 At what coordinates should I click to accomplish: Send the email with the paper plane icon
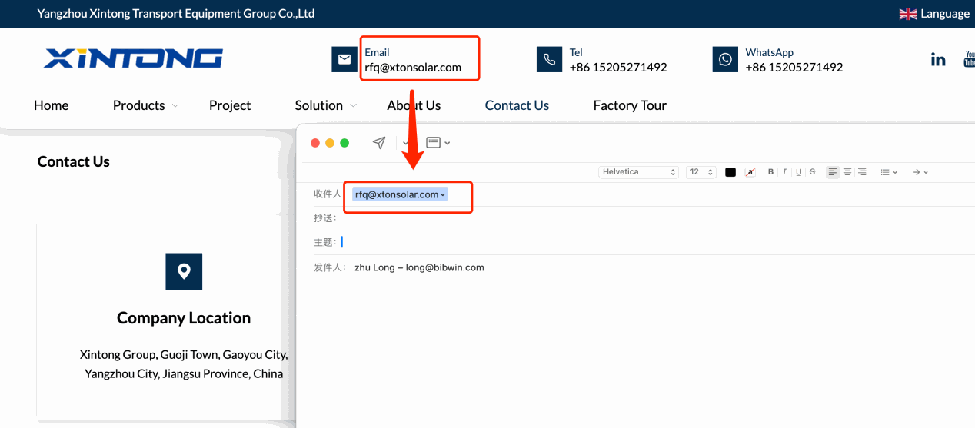click(379, 143)
